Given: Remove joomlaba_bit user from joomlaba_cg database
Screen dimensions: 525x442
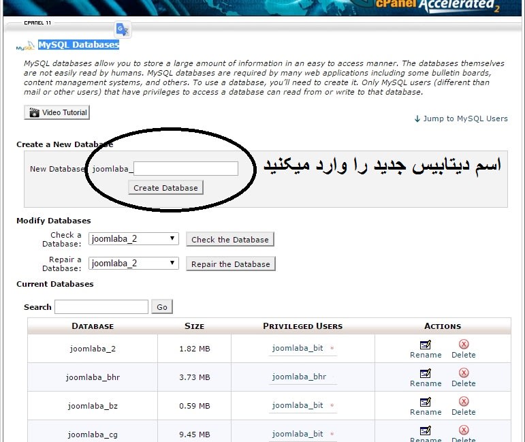Looking at the screenshot, I should (x=332, y=434).
